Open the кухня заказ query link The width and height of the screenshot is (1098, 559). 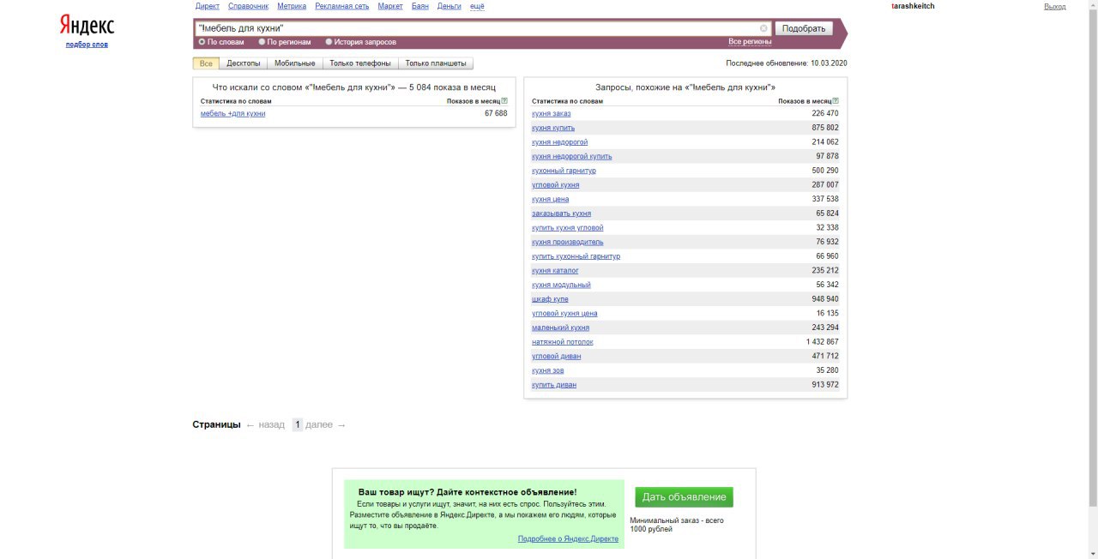click(x=551, y=113)
